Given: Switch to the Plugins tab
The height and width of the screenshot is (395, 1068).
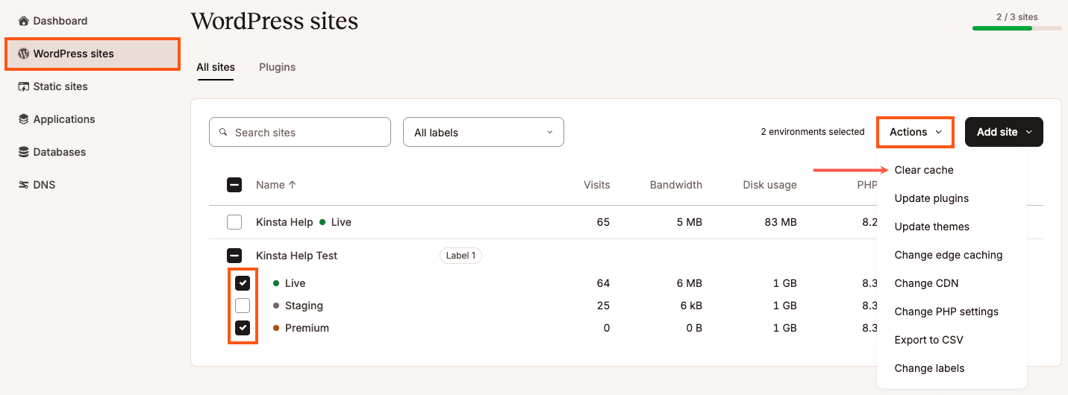Looking at the screenshot, I should [x=277, y=67].
